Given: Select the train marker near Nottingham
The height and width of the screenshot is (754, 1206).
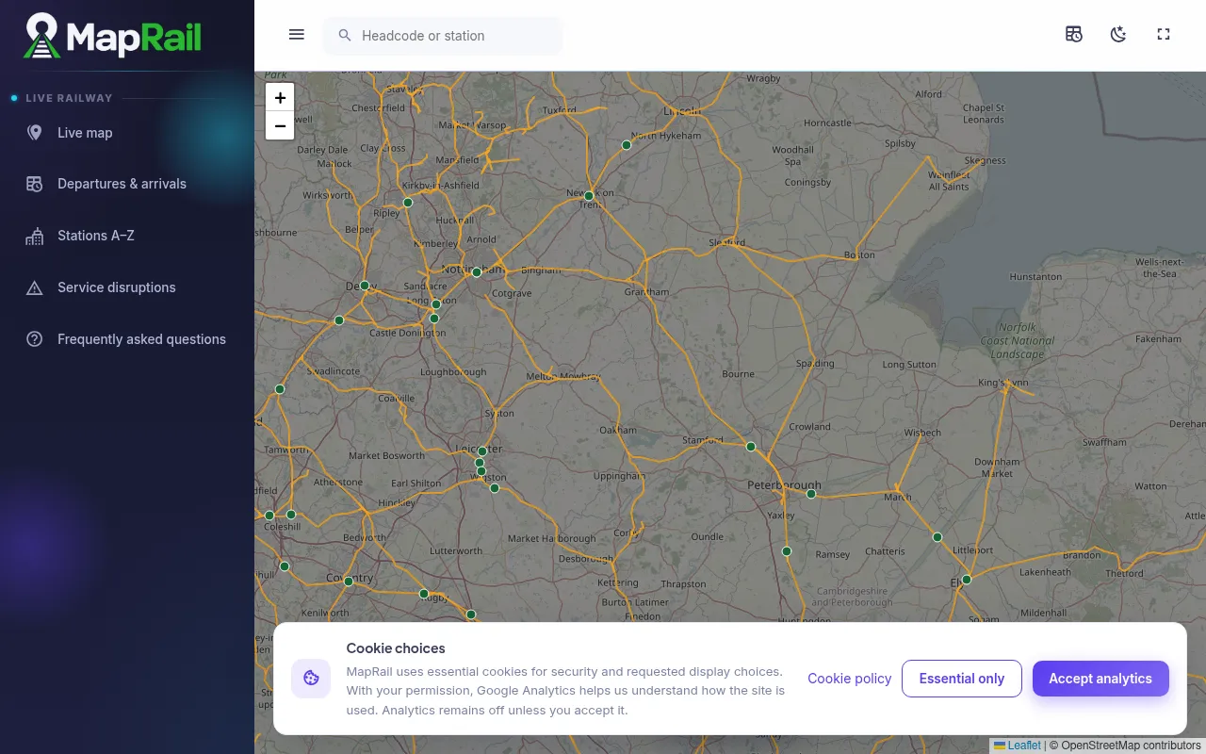Looking at the screenshot, I should coord(477,272).
